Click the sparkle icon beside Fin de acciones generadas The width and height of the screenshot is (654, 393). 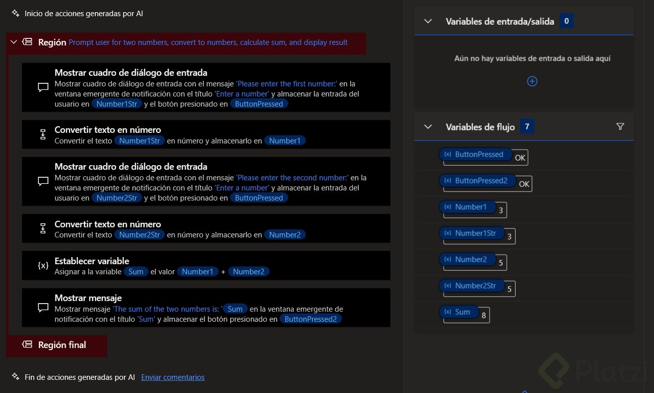pos(16,377)
